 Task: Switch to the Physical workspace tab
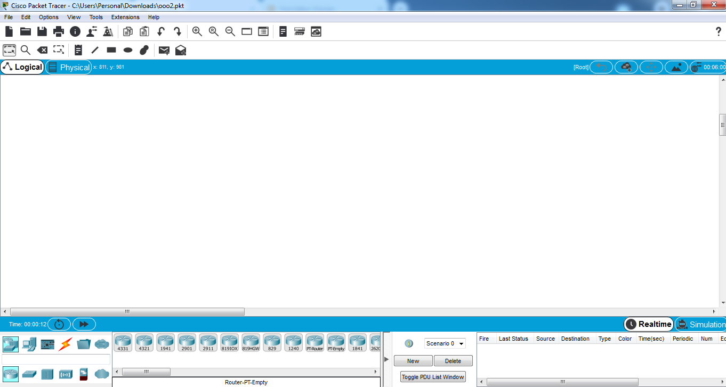(x=69, y=67)
